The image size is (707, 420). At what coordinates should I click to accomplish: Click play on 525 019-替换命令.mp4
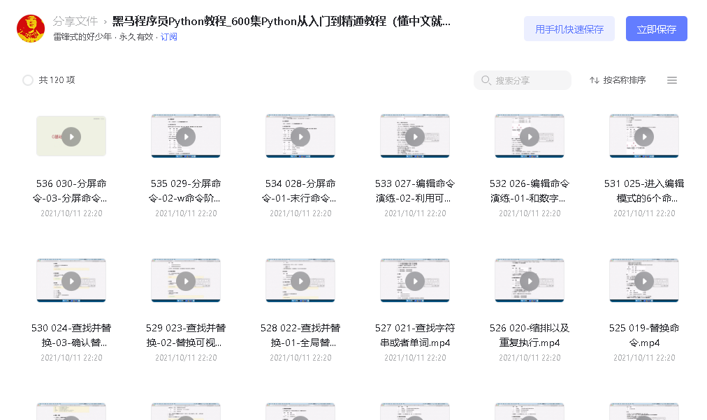[643, 280]
